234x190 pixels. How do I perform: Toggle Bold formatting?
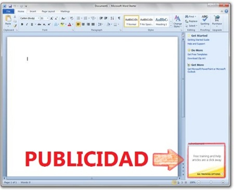[x=22, y=24]
